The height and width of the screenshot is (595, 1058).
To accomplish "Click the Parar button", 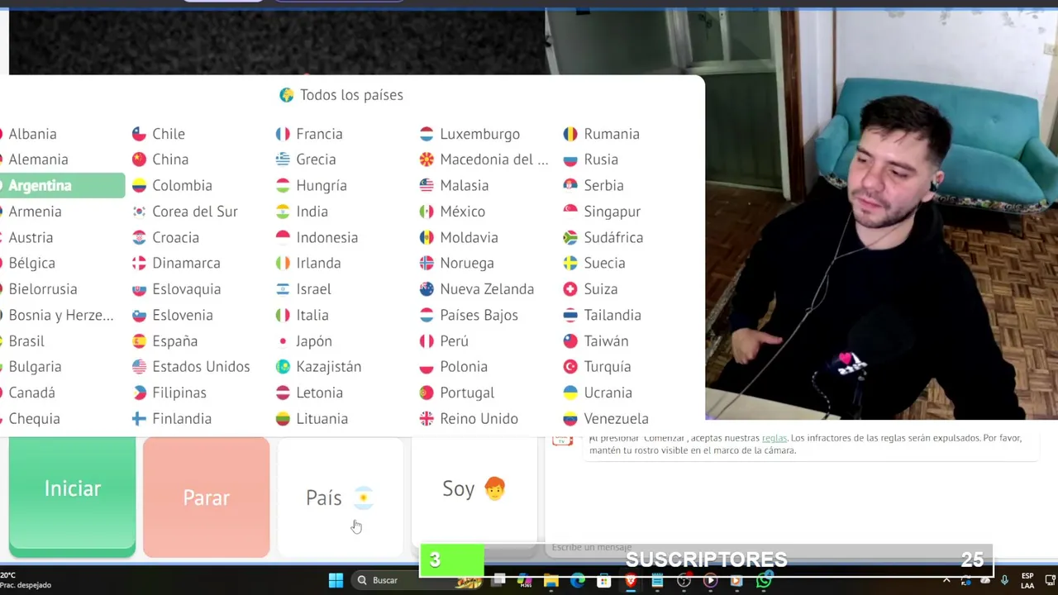I will (206, 497).
